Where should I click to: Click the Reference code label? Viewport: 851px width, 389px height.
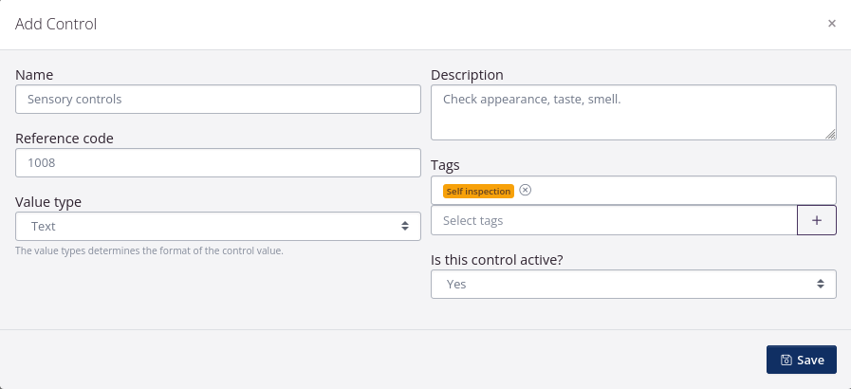[x=65, y=139]
